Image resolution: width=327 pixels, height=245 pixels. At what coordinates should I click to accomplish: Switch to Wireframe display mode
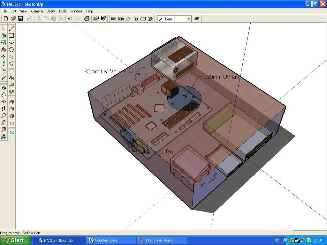point(12,102)
